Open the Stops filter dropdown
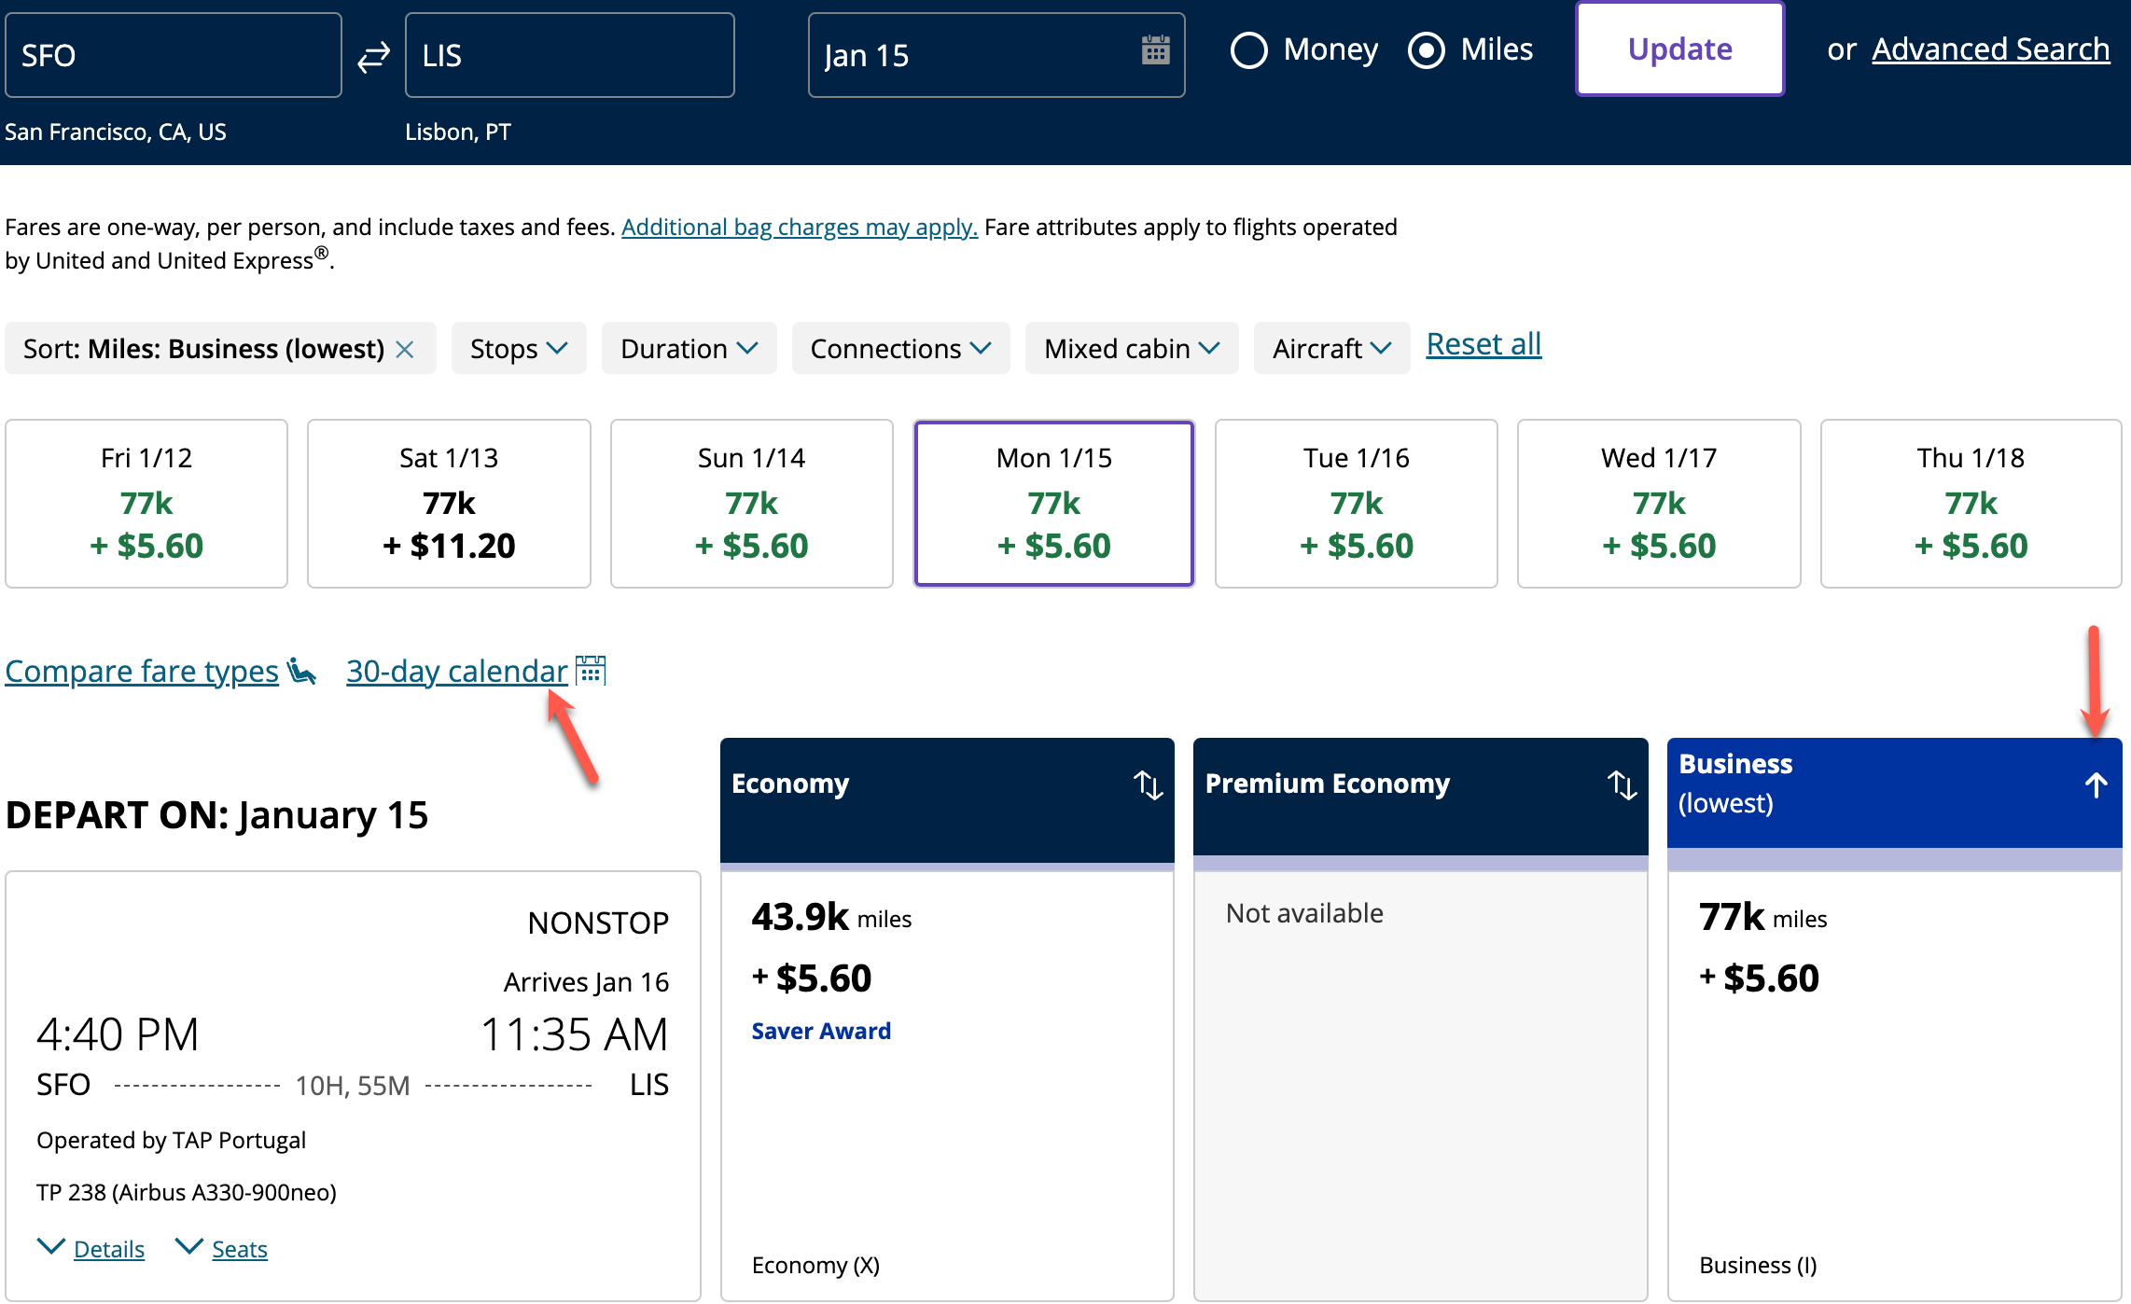Screen dimensions: 2131x1304 click(519, 349)
